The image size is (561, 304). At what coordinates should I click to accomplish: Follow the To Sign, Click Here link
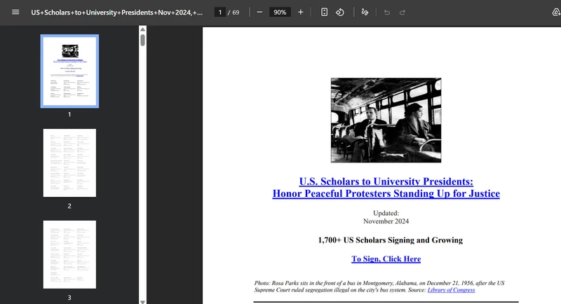[386, 258]
